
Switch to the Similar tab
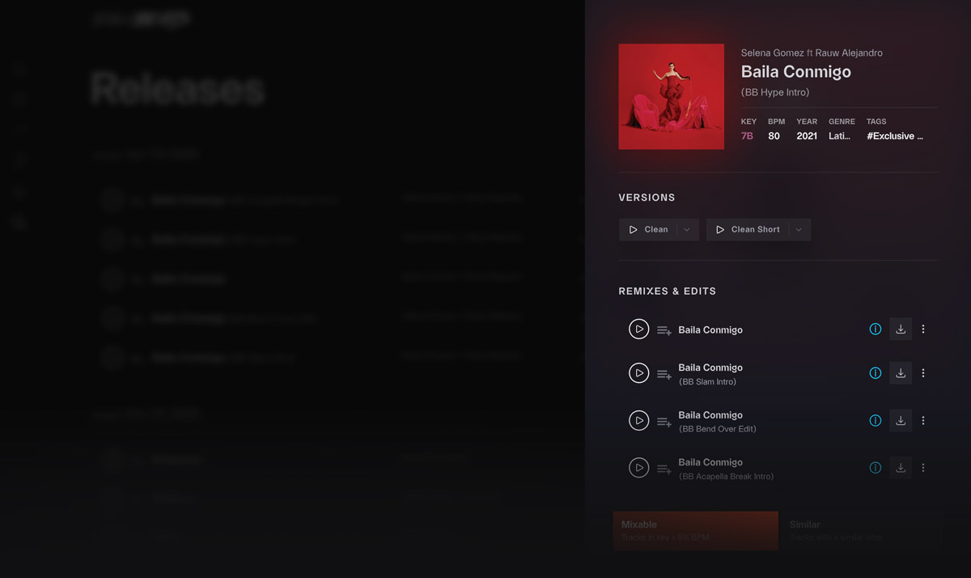coord(861,531)
